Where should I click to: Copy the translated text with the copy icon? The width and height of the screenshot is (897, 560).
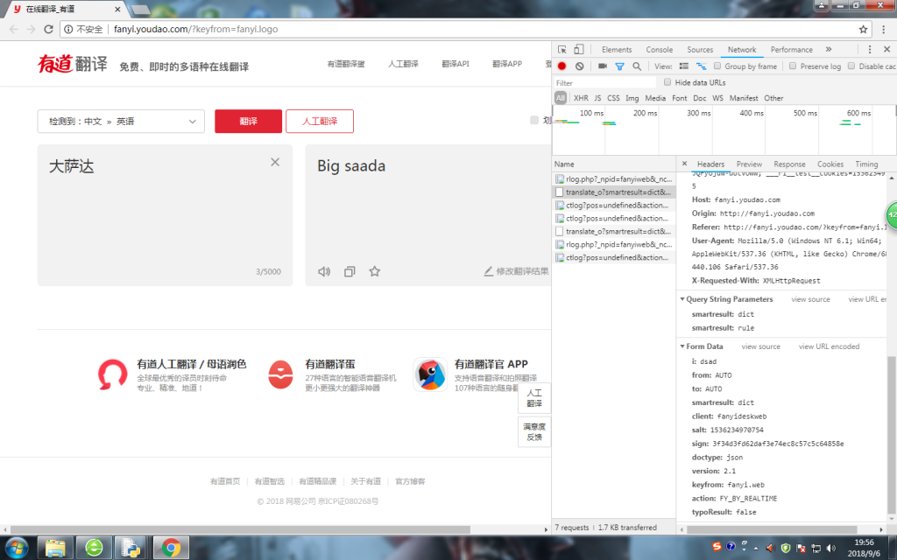[350, 271]
